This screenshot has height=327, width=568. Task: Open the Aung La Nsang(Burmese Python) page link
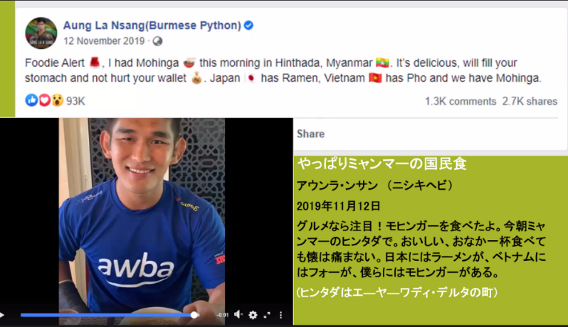point(152,26)
